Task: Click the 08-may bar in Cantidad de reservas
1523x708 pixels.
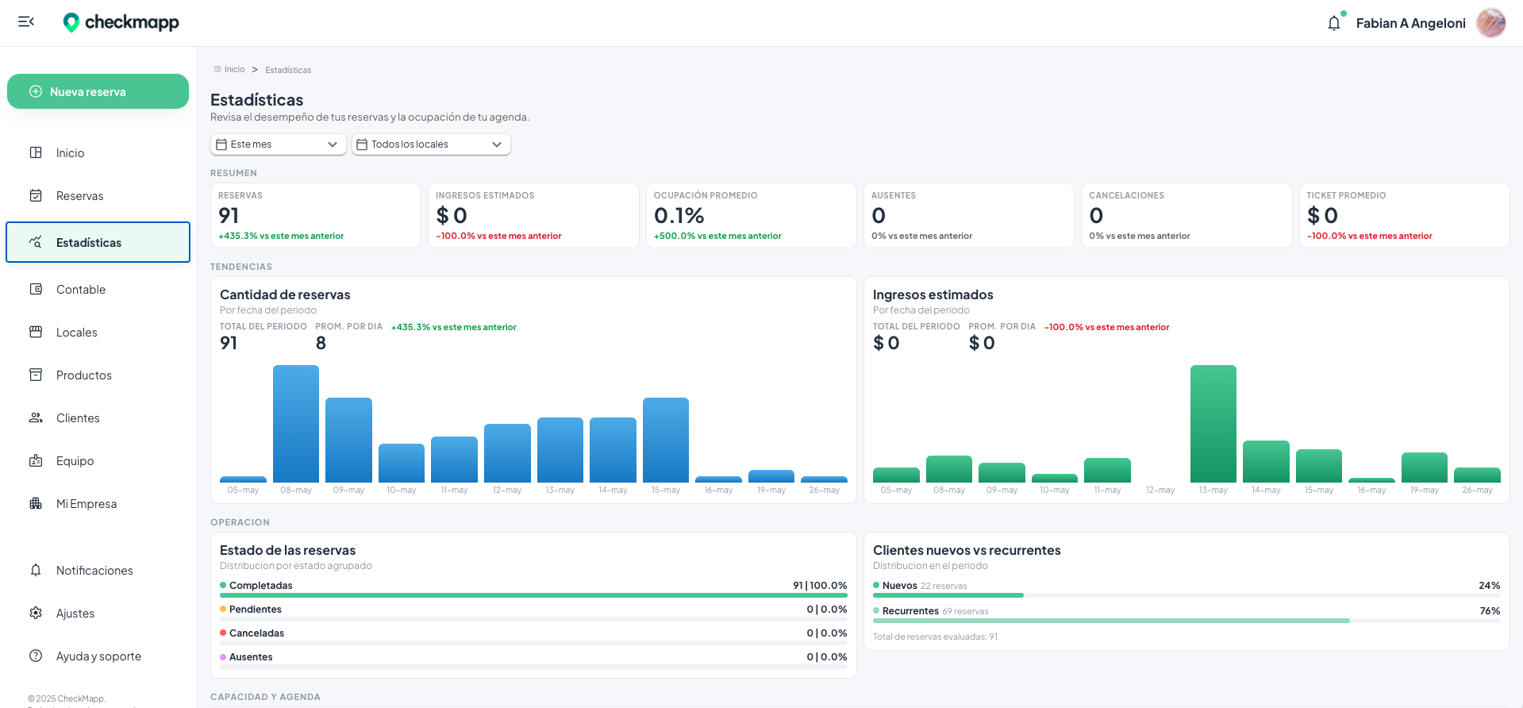Action: 296,424
